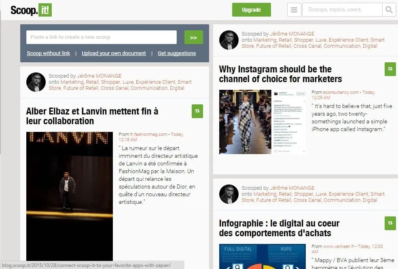Screen dimensions: 398x269
Task: Open Infographie le digital au coeur headline
Action: pyautogui.click(x=279, y=228)
